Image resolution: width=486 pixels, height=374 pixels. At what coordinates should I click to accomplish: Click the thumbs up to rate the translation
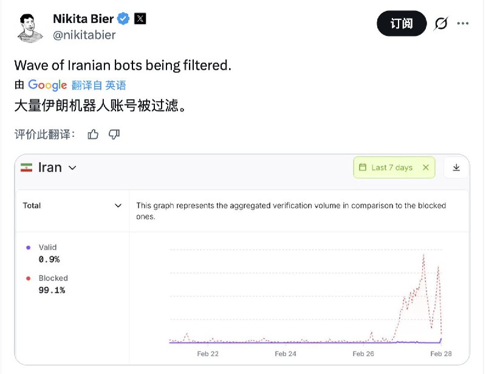point(92,135)
